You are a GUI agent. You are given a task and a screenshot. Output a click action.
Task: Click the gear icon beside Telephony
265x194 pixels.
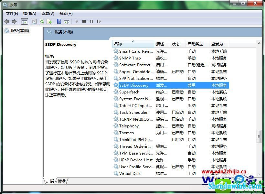click(116, 126)
